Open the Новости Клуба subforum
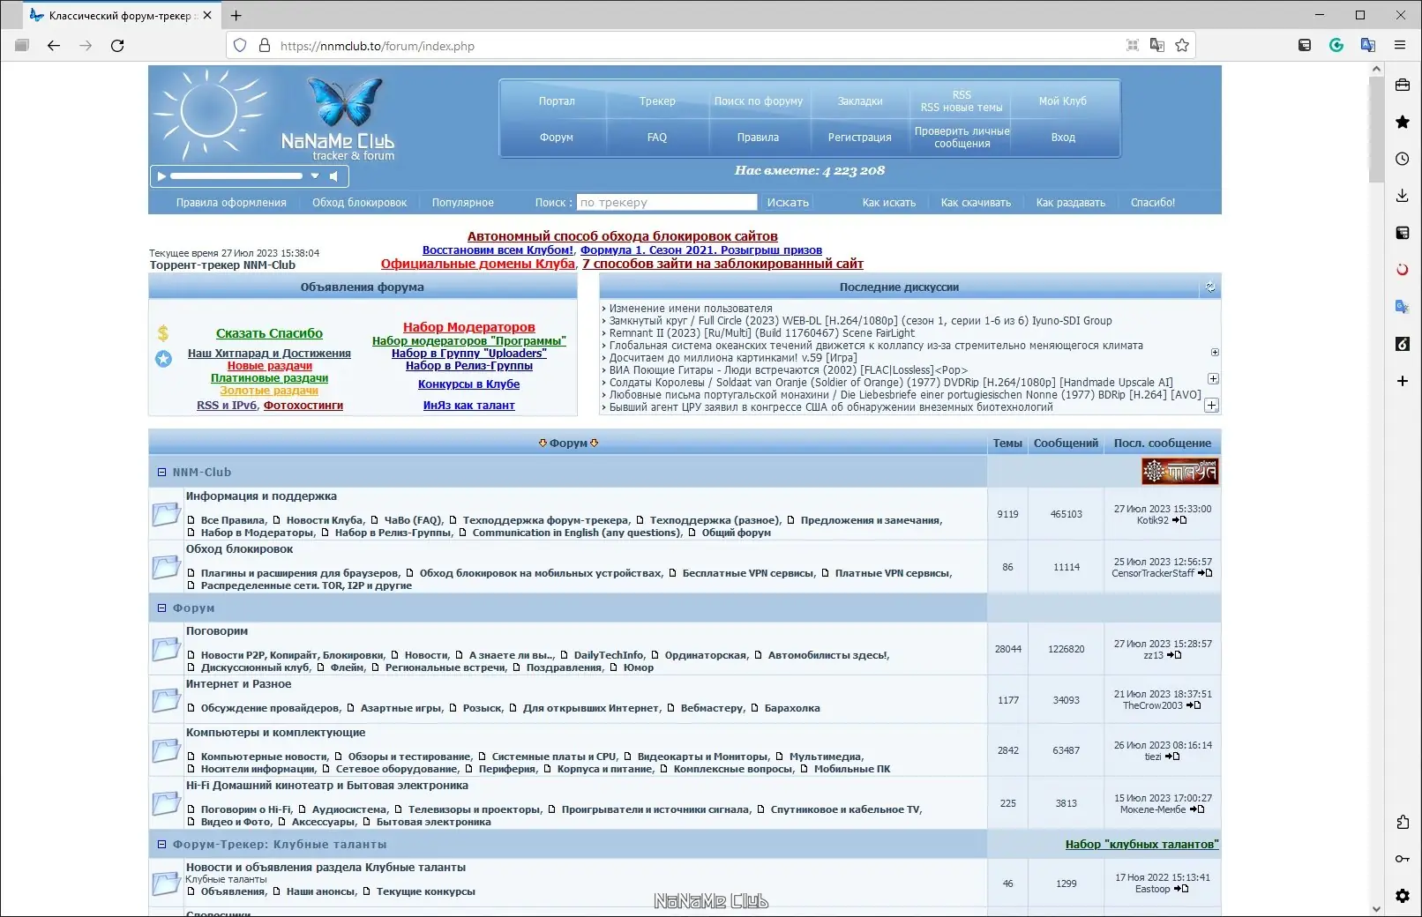This screenshot has width=1422, height=917. coord(325,520)
